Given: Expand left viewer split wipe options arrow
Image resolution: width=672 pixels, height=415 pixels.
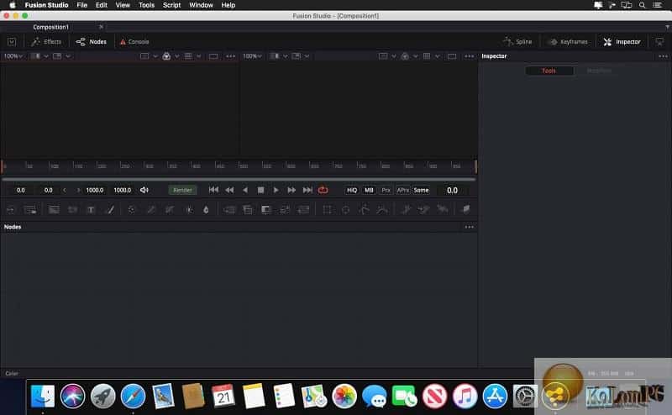Looking at the screenshot, I should point(46,56).
